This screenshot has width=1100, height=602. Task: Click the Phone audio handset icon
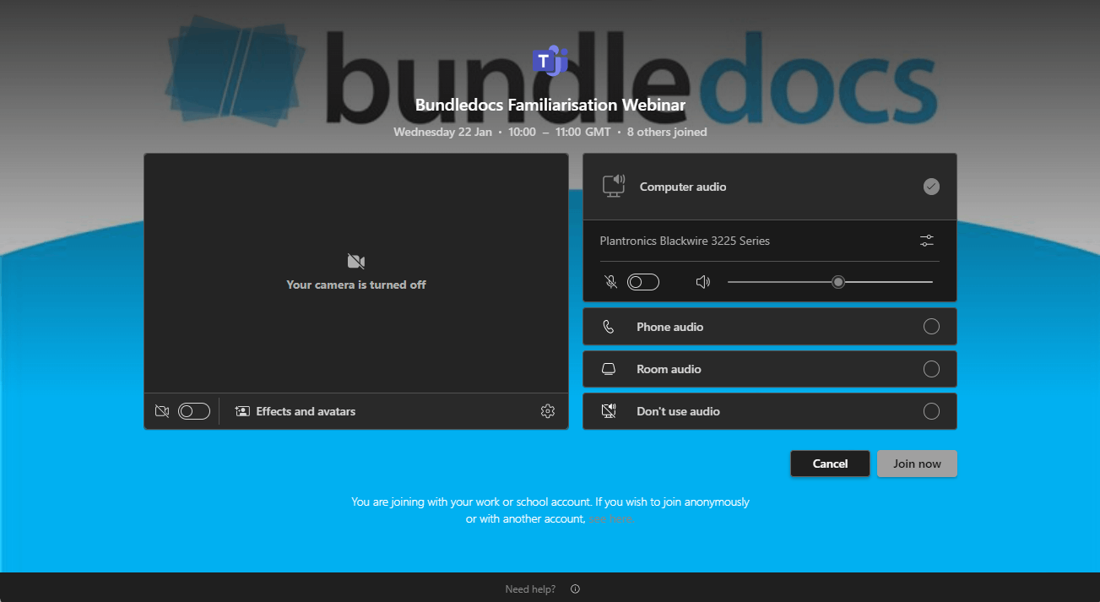point(609,327)
